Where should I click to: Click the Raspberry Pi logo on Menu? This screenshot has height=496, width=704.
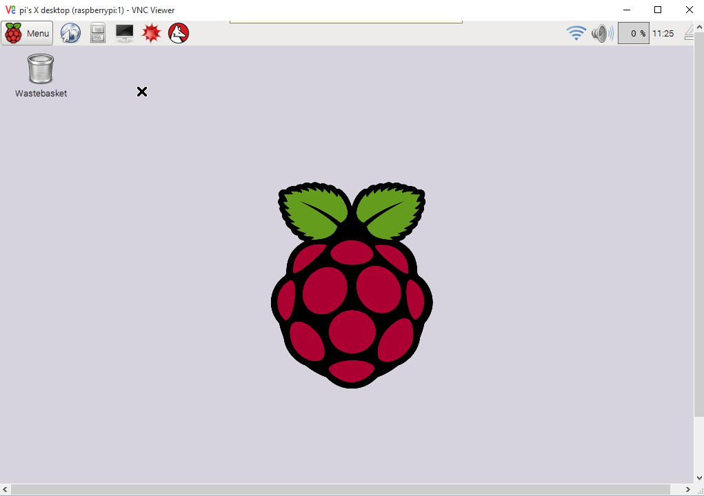click(14, 32)
